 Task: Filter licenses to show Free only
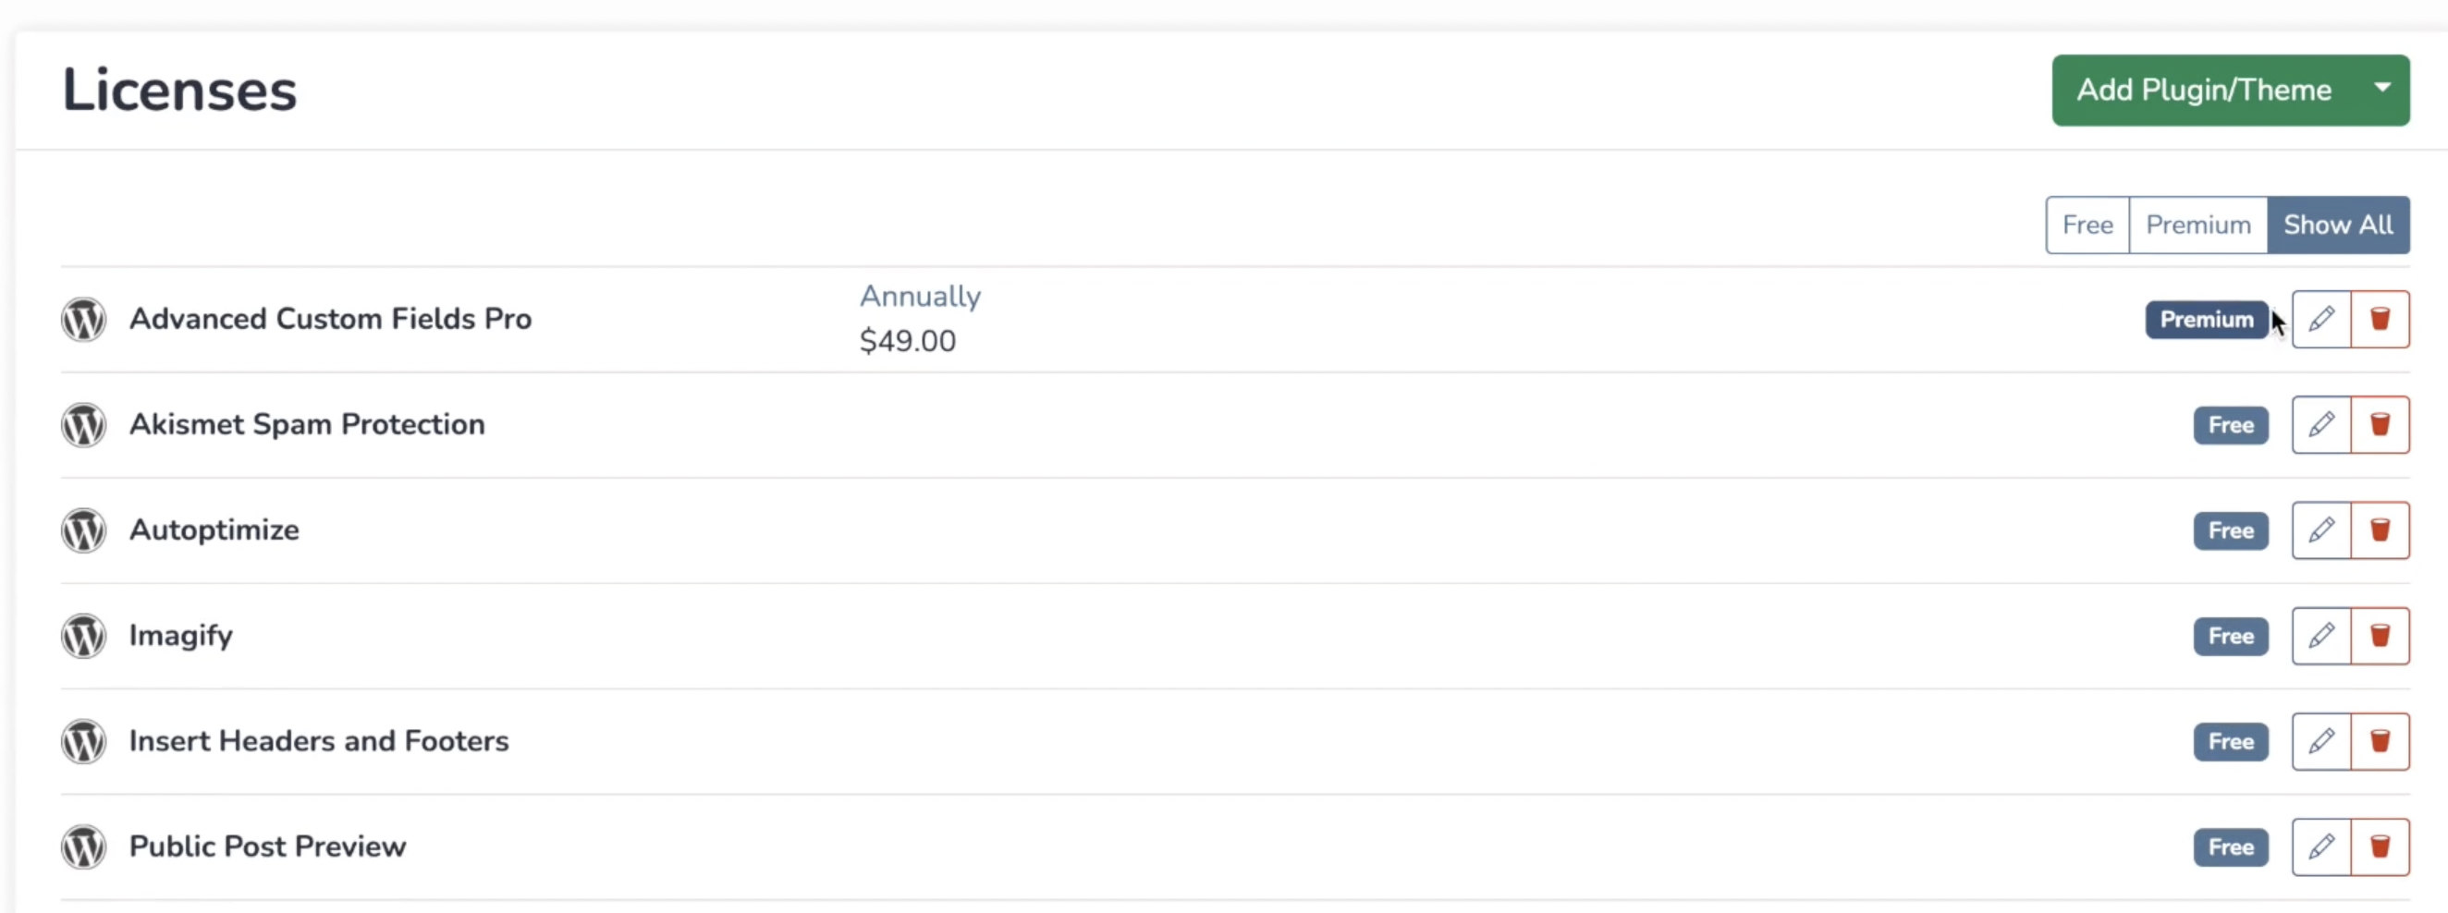[2087, 225]
